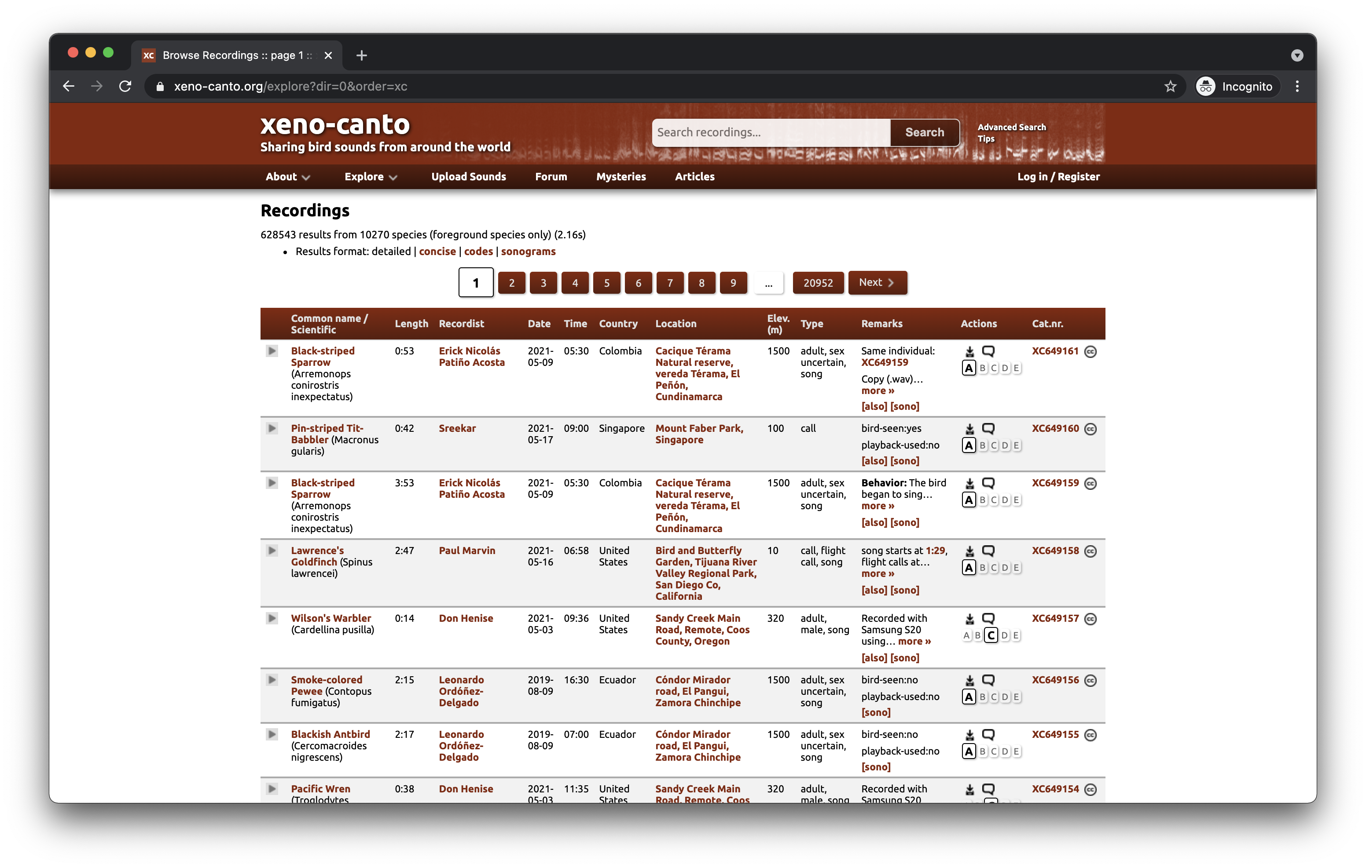Play the Wilson's Warbler recording
The image size is (1366, 868).
pos(272,618)
